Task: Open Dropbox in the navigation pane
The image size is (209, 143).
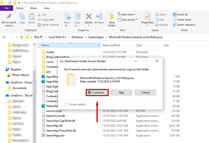Action: click(13, 70)
